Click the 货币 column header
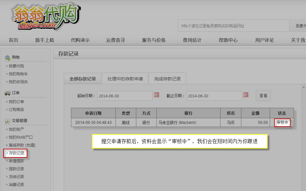Image resolution: width=306 pixels, height=191 pixels. [x=231, y=113]
